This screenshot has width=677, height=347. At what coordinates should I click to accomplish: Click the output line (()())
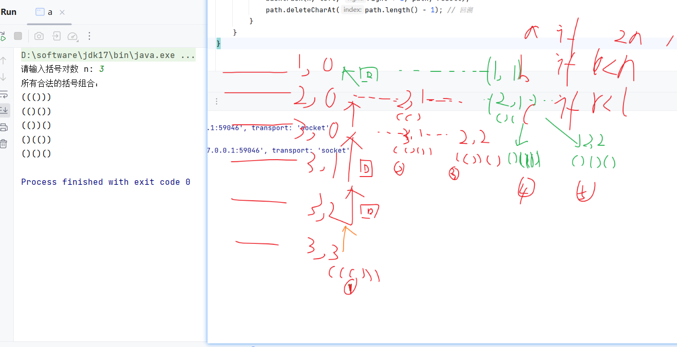point(36,111)
